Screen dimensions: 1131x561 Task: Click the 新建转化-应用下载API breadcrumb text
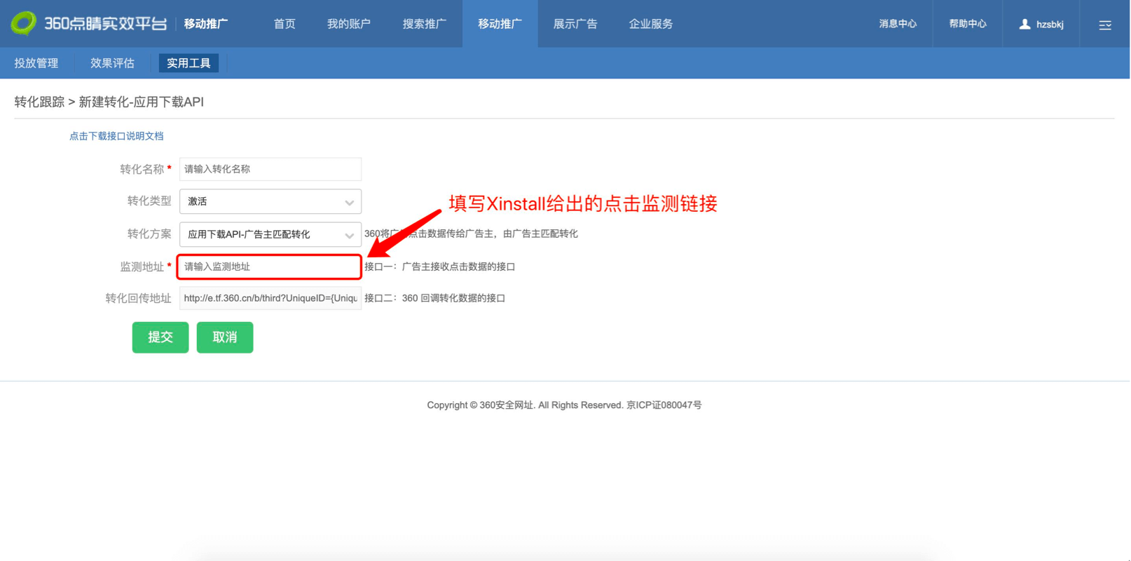click(x=142, y=102)
